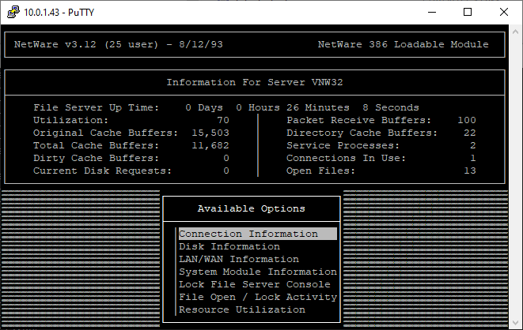Select Lock File Server Console

pyautogui.click(x=255, y=284)
